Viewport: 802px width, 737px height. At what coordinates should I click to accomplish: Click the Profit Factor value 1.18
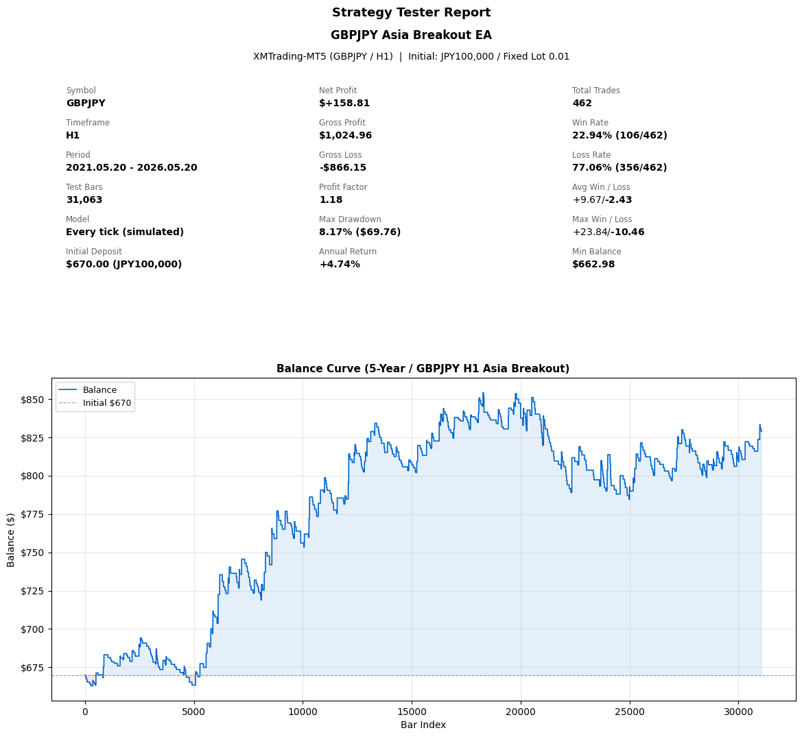[331, 200]
